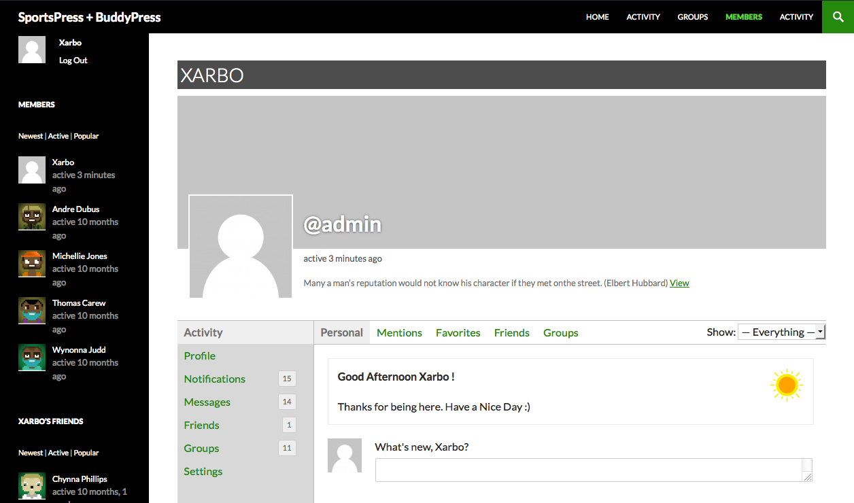Screen dimensions: 854x503
Task: Go to HOME in top navigation
Action: (598, 17)
